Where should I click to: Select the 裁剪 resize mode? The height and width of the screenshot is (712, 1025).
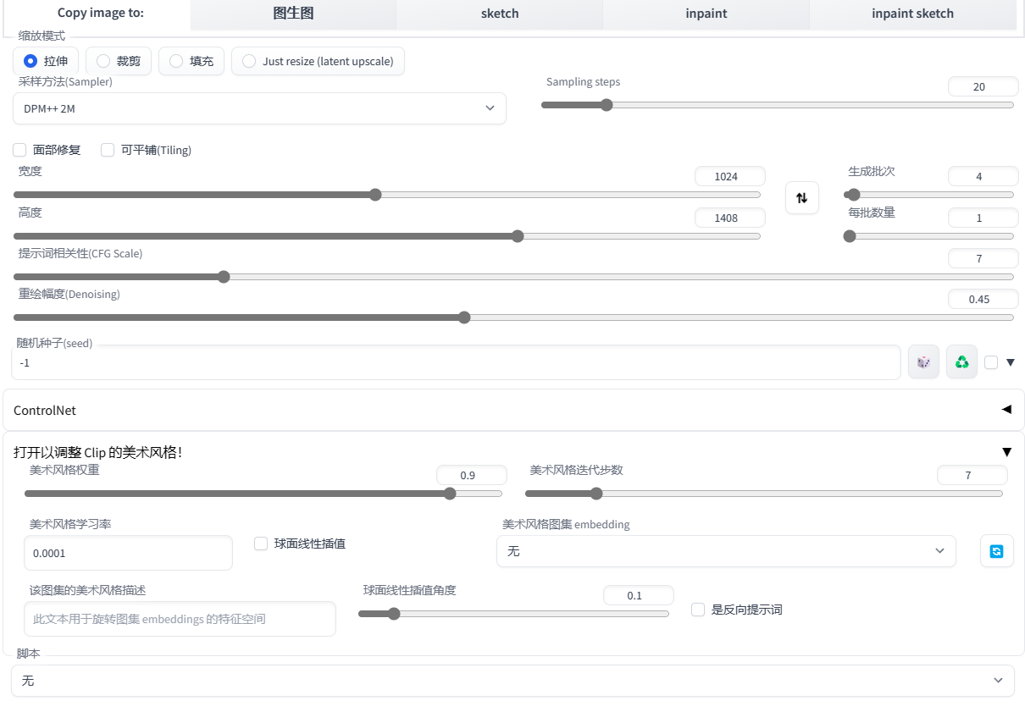point(119,61)
